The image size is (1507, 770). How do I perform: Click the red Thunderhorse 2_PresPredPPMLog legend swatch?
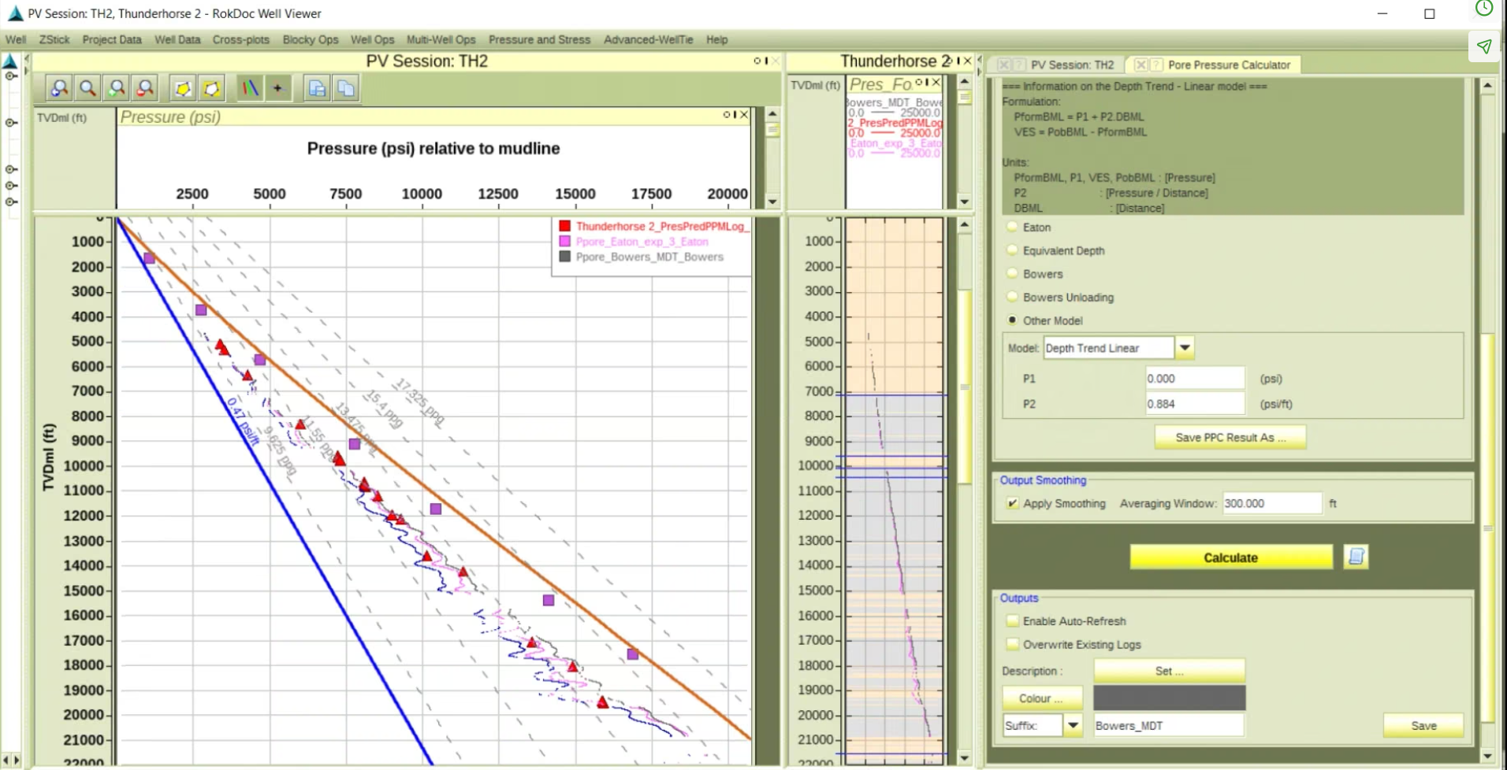tap(564, 226)
